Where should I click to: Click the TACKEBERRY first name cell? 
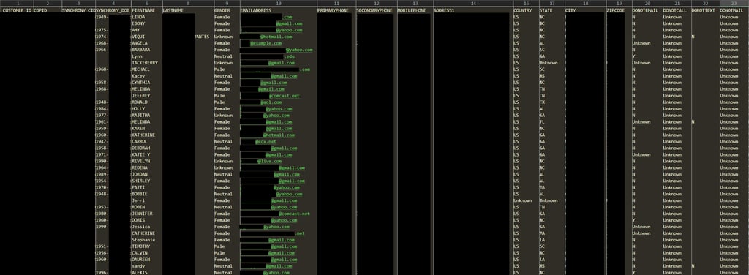[x=145, y=63]
